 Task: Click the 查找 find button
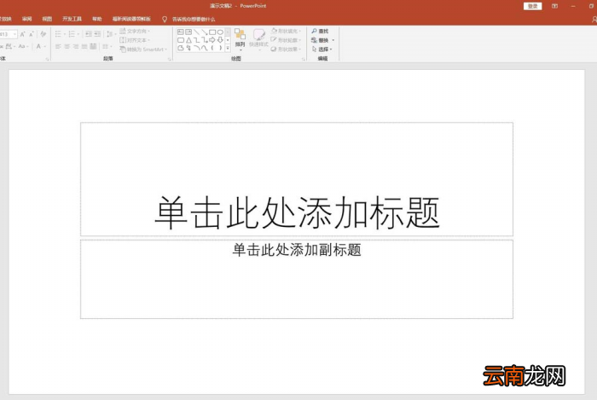click(320, 32)
